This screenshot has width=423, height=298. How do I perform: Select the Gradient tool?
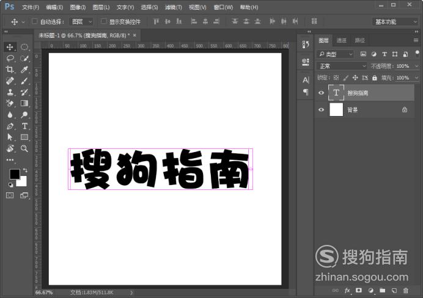[x=24, y=103]
